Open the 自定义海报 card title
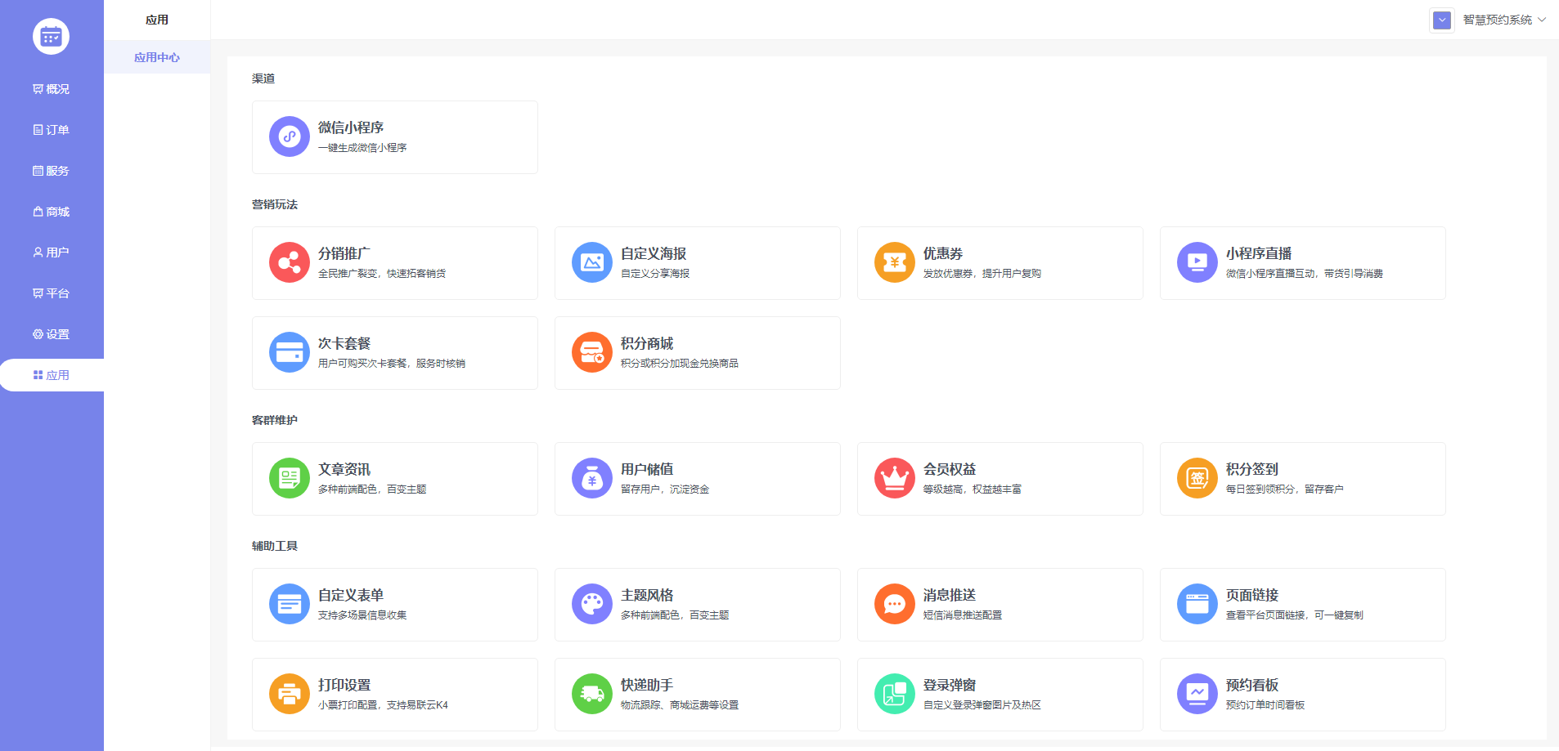The image size is (1559, 751). coord(654,253)
